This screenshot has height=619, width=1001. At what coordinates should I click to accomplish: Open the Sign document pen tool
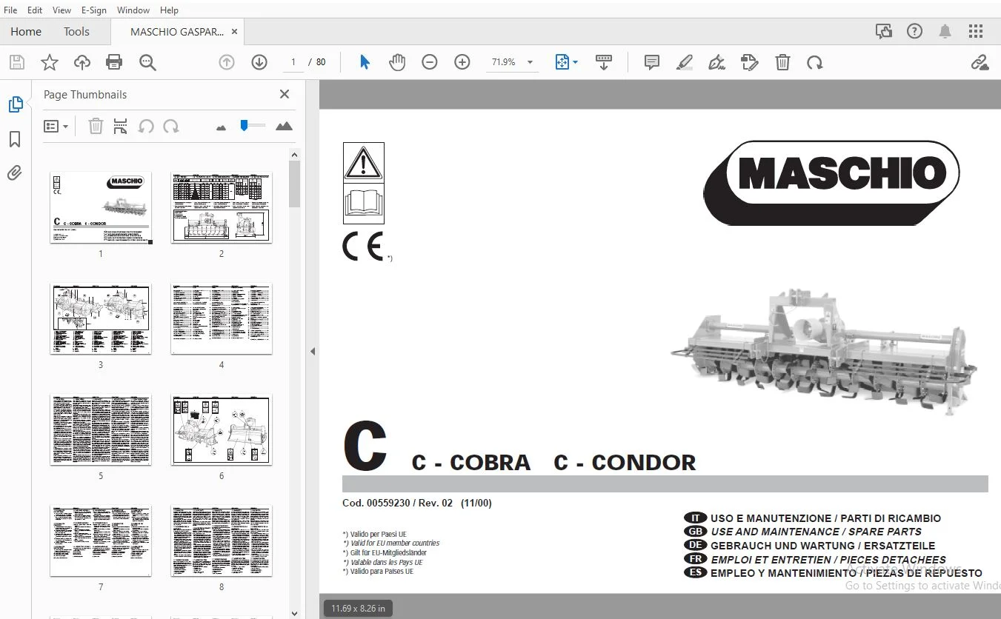(716, 62)
